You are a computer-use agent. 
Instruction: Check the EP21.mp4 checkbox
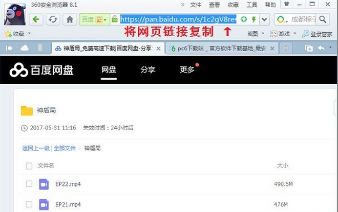point(29,204)
